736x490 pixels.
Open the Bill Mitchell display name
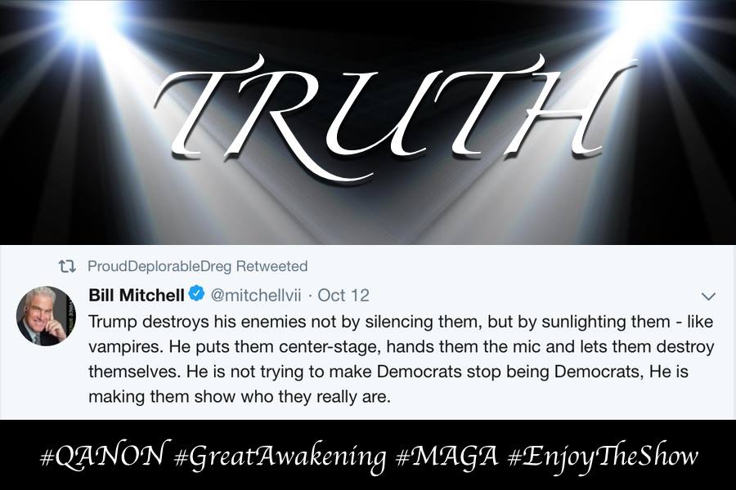[x=136, y=295]
